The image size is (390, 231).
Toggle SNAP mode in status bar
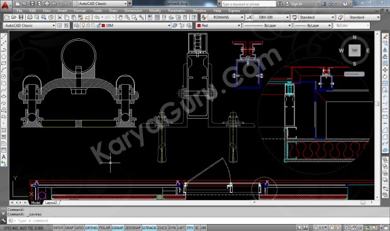tap(69, 228)
